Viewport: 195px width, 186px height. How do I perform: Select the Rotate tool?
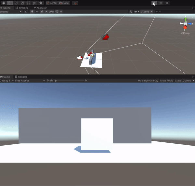(16, 3)
